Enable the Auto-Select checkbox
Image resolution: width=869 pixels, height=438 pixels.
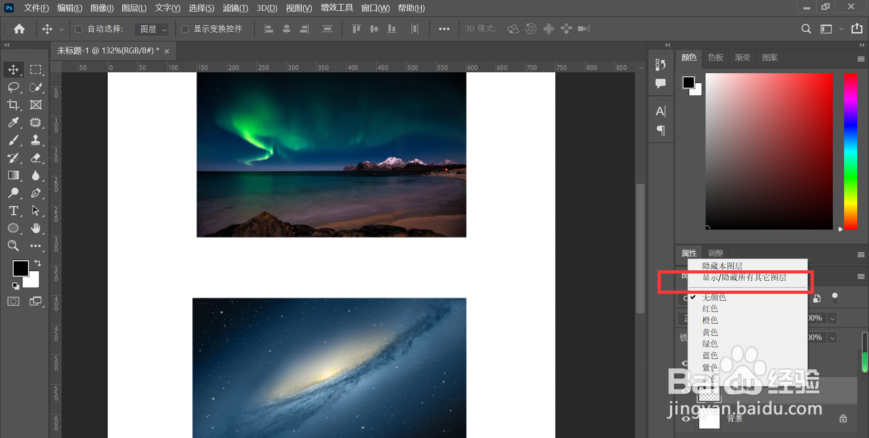(79, 29)
